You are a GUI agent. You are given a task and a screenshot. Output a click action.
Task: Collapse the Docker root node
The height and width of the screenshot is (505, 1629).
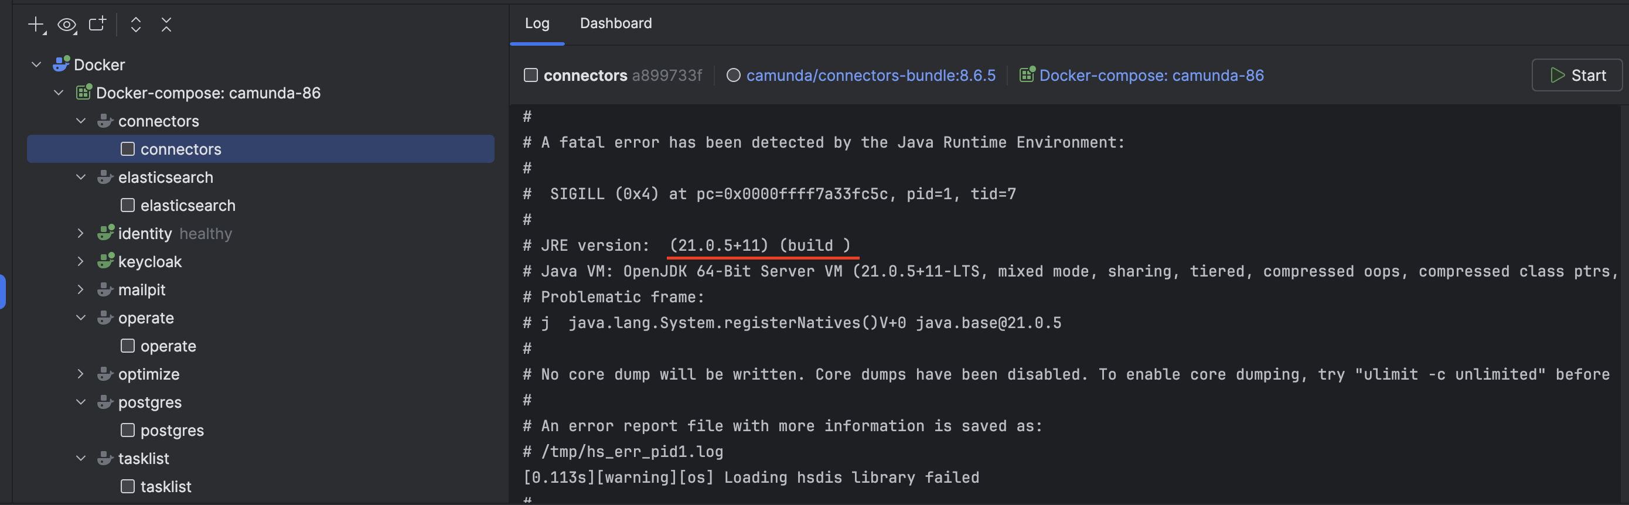tap(37, 64)
